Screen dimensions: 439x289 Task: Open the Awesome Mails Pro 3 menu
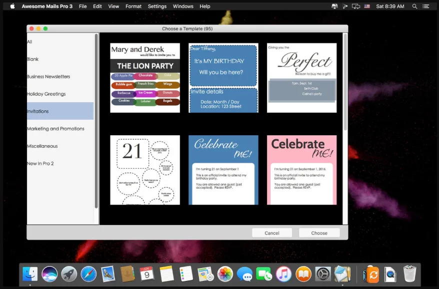click(x=47, y=6)
